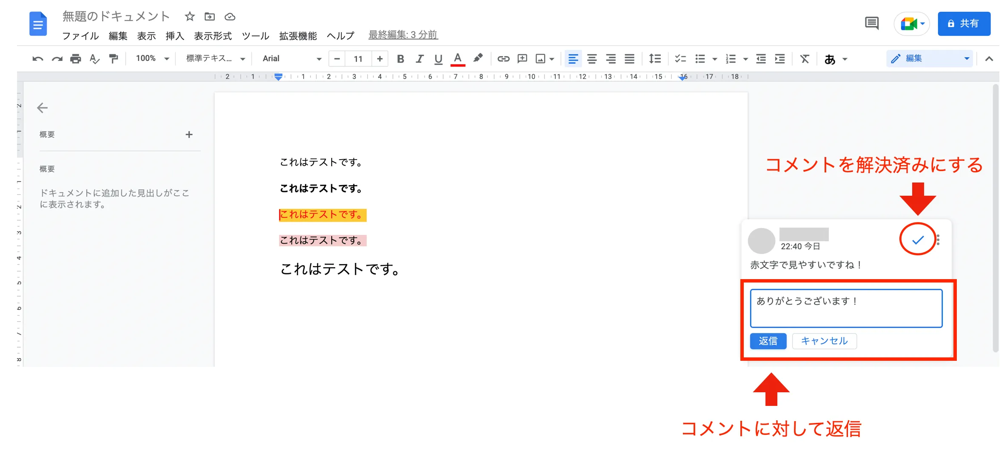The height and width of the screenshot is (451, 1007).
Task: Open input tools あ dropdown arrow
Action: tap(845, 59)
